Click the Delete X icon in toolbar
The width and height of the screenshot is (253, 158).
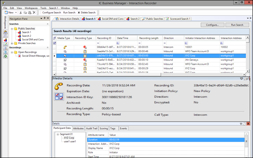pyautogui.click(x=34, y=12)
